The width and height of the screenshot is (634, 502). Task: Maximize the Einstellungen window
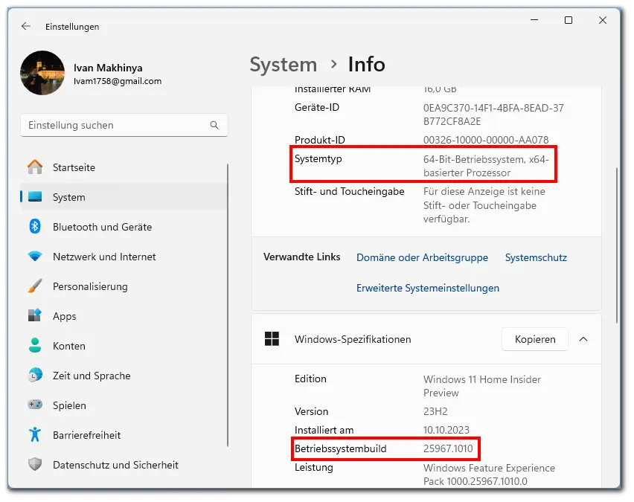pyautogui.click(x=568, y=20)
